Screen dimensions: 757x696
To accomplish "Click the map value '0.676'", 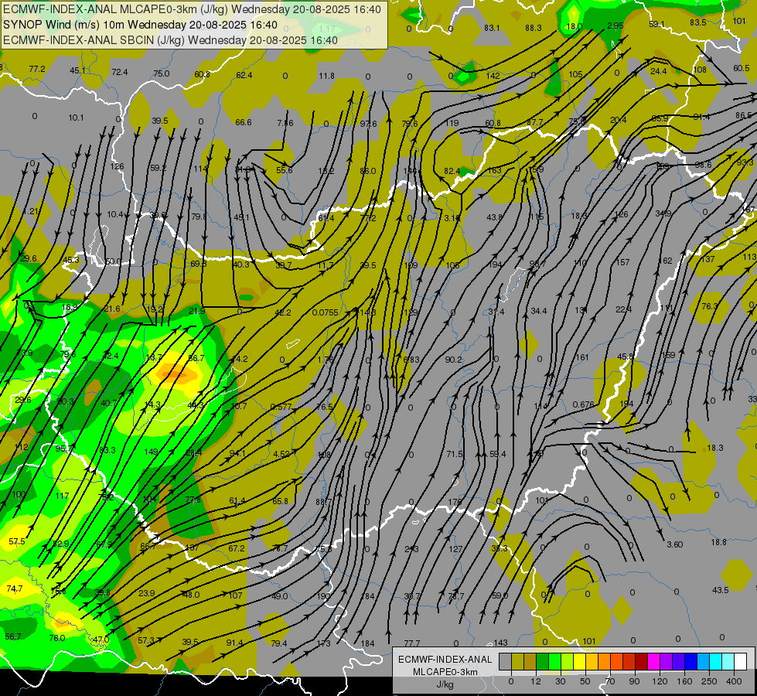I will [583, 404].
